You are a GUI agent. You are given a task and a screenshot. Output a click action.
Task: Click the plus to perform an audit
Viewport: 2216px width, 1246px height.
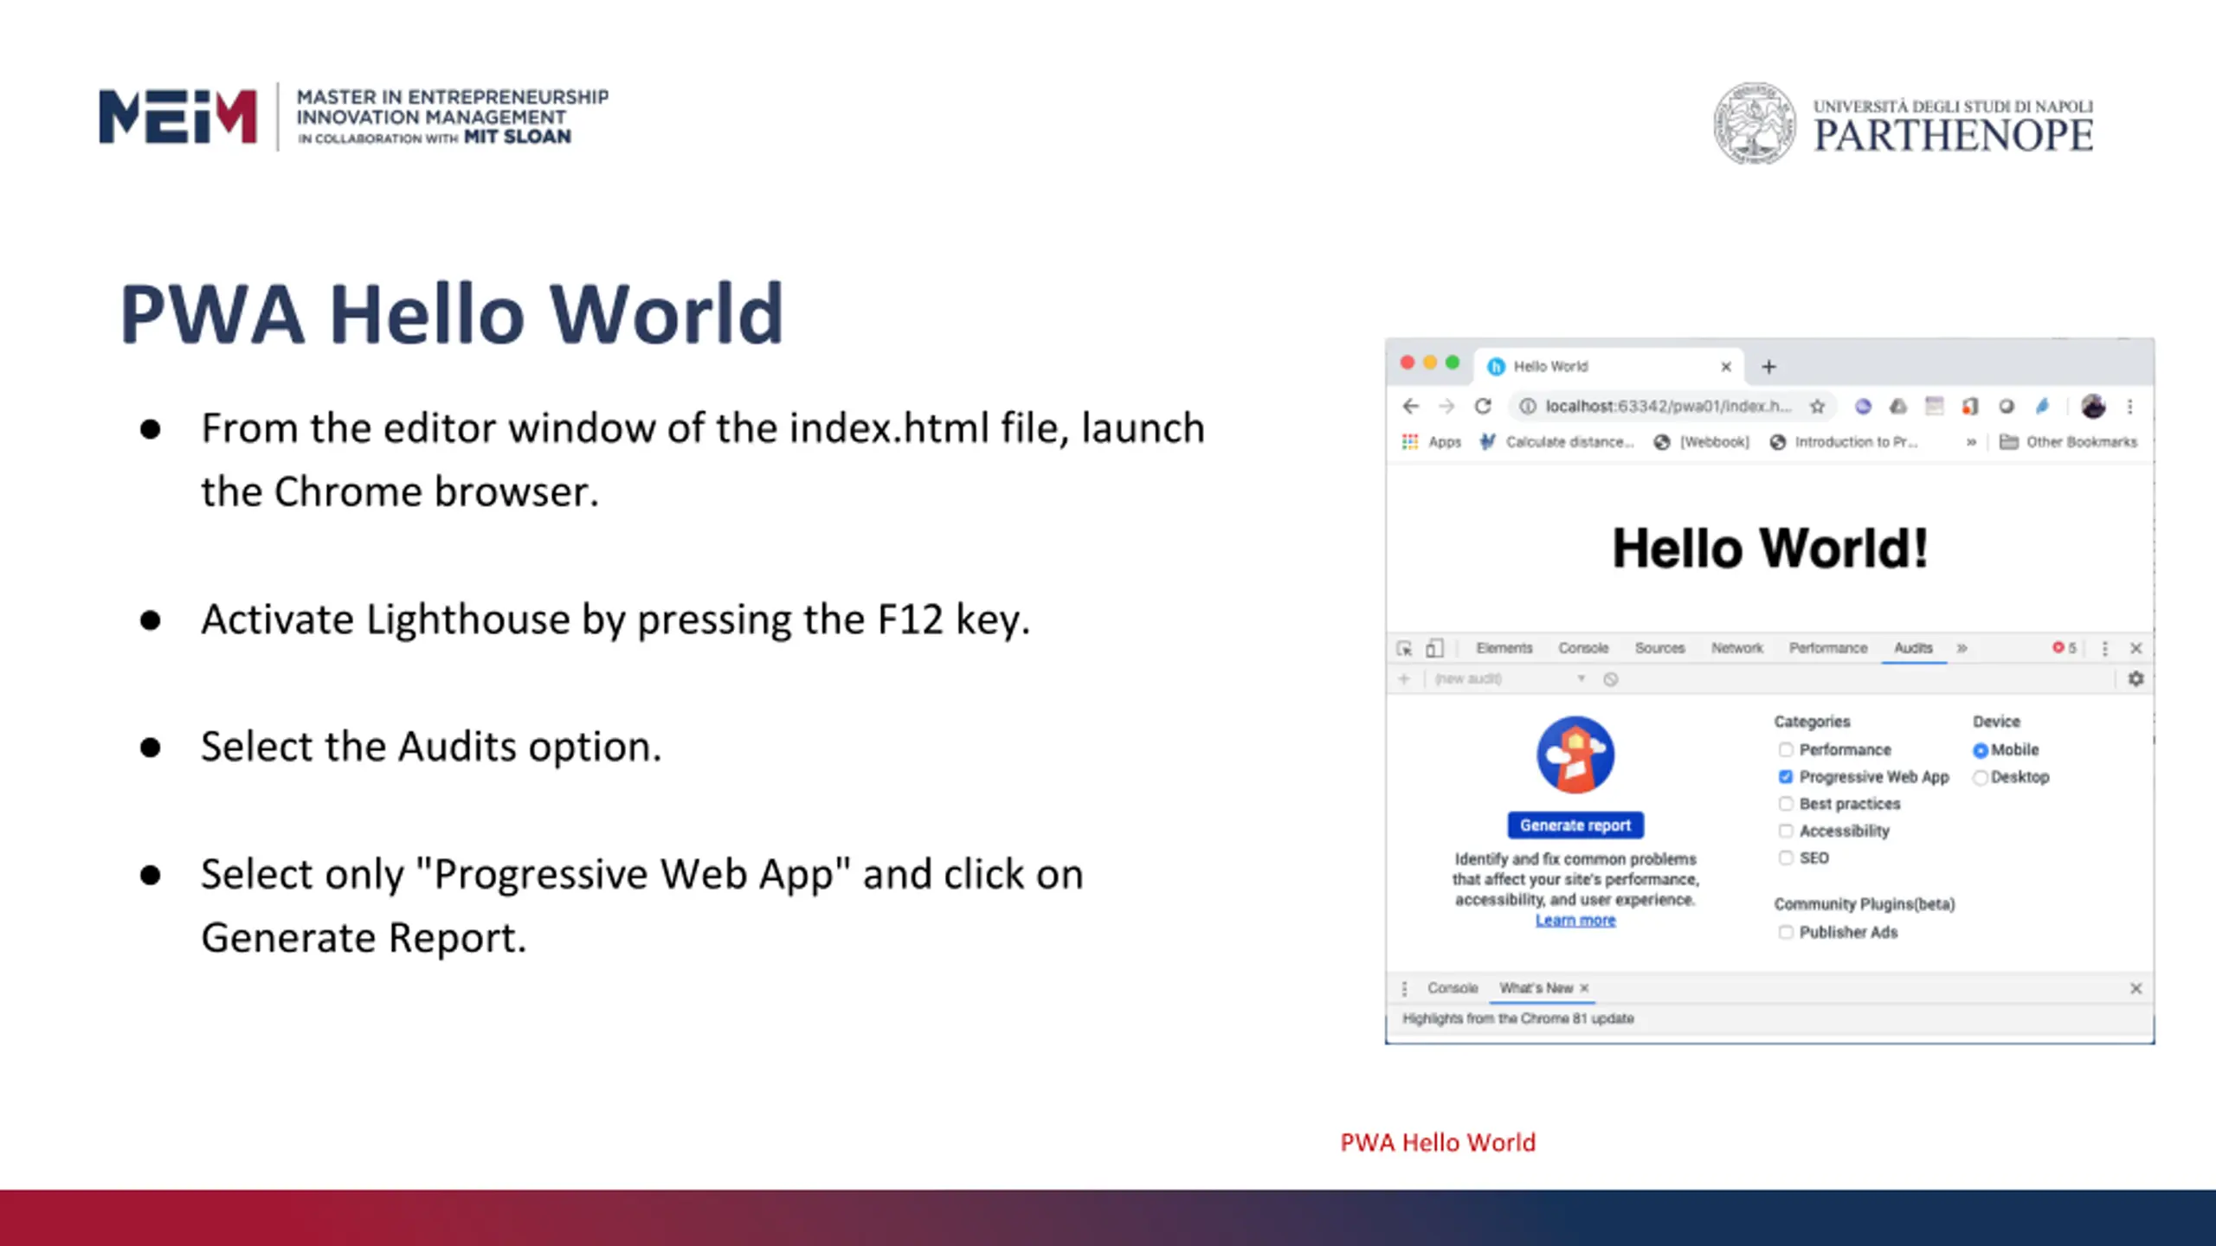1404,679
